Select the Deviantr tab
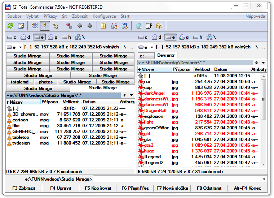This screenshot has width=274, height=198. coord(166,55)
